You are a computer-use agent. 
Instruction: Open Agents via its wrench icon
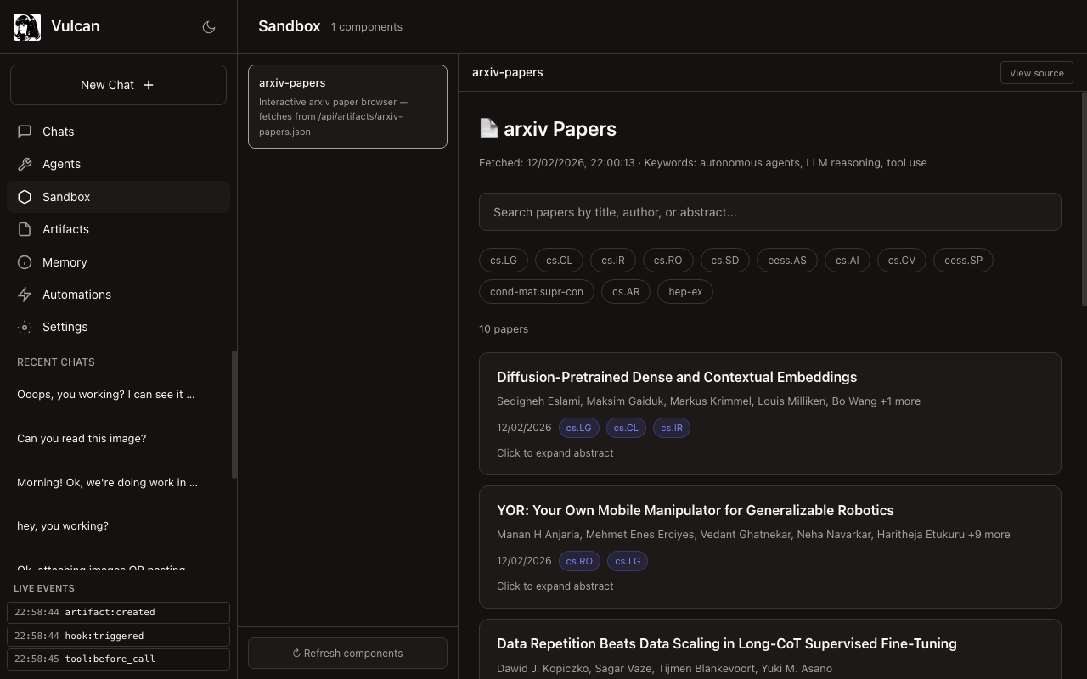point(25,164)
